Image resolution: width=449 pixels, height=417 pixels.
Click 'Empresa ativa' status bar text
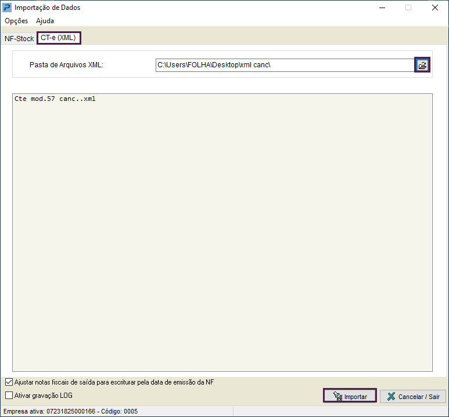70,411
